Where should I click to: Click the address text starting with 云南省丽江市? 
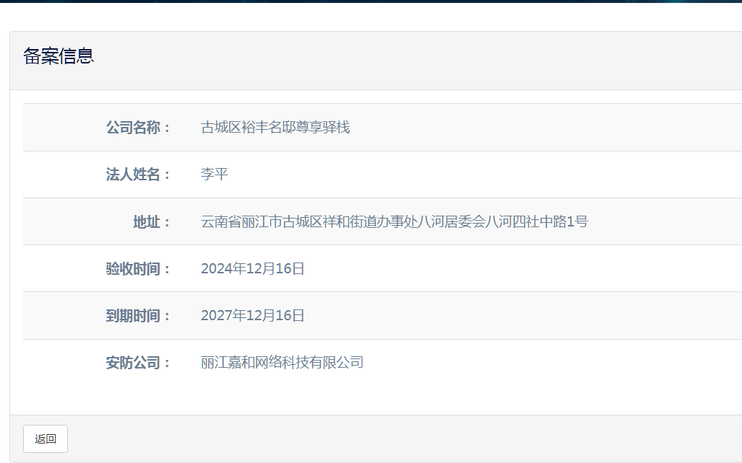coord(394,221)
